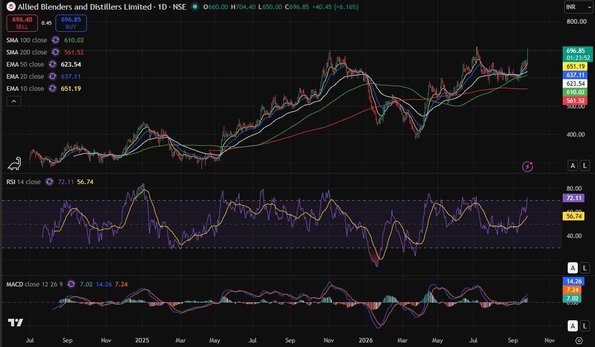595x347 pixels.
Task: Click the white 623.54 EMA 50 price tag
Action: [575, 84]
